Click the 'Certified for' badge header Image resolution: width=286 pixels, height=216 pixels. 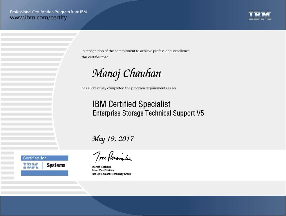44,158
